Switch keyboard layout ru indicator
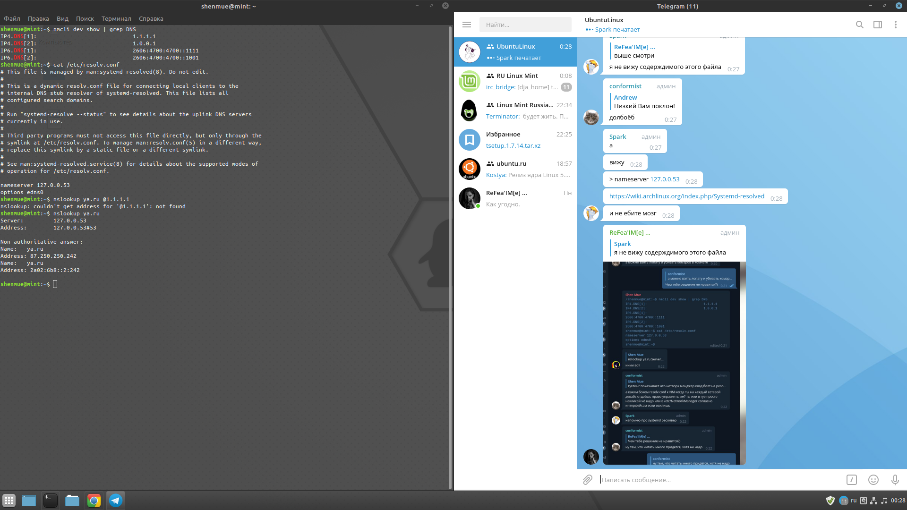Image resolution: width=907 pixels, height=510 pixels. pos(854,501)
